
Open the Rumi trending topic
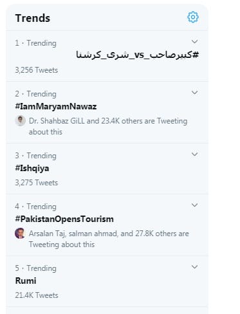26,281
